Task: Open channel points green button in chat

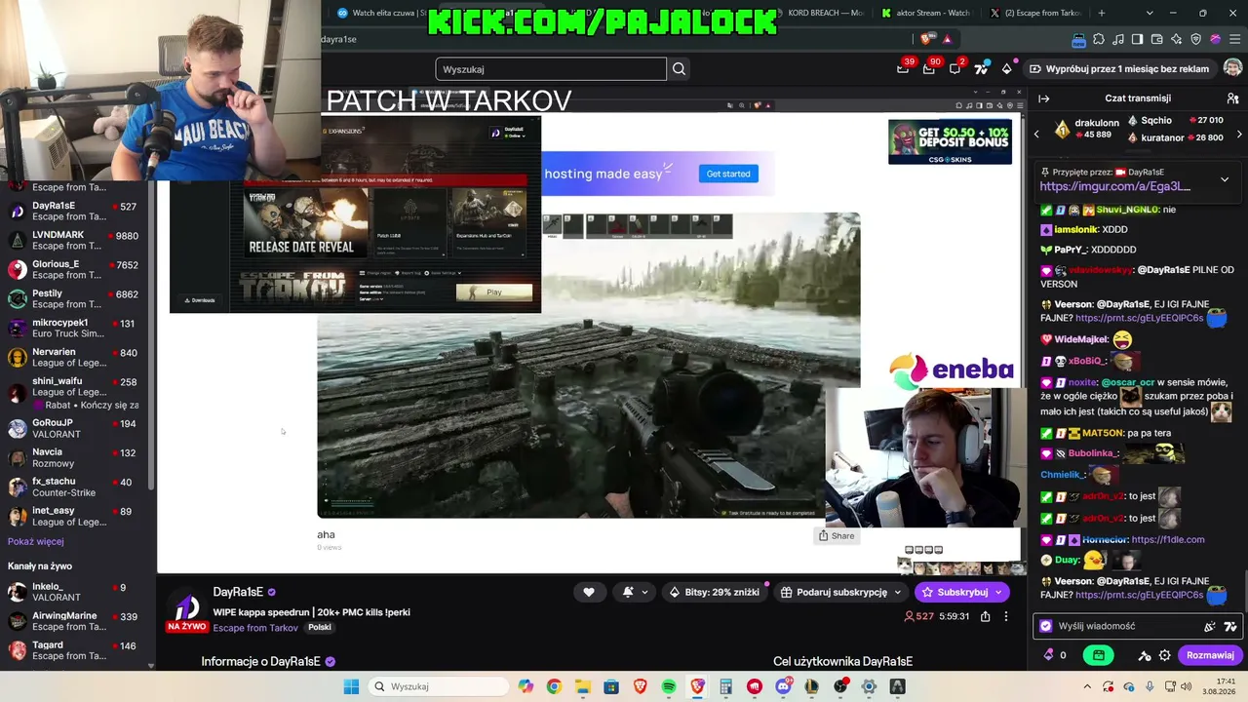Action: pyautogui.click(x=1099, y=655)
